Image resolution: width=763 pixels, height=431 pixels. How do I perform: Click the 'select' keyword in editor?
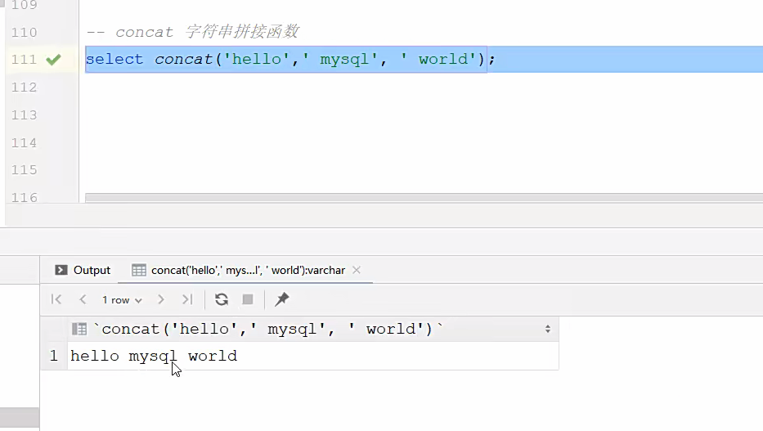[x=114, y=60]
